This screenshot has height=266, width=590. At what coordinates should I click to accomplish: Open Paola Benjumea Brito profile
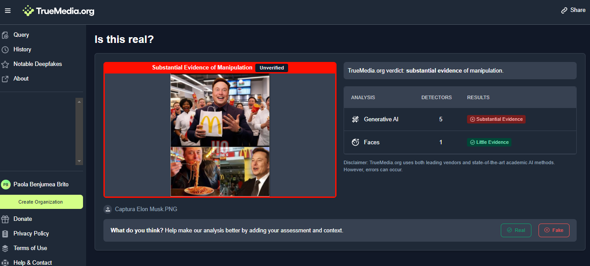41,185
